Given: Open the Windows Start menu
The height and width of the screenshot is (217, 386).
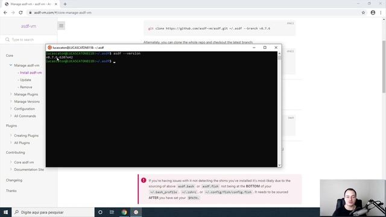Looking at the screenshot, I should [5, 212].
